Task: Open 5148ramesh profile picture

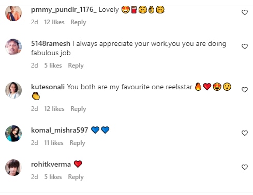Action: [x=13, y=47]
